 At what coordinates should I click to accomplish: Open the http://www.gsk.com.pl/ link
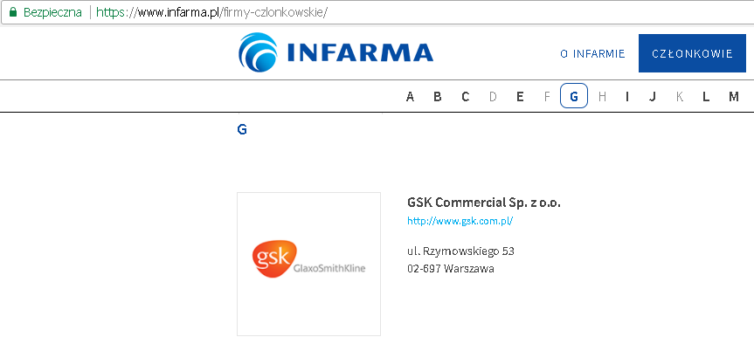click(x=460, y=221)
